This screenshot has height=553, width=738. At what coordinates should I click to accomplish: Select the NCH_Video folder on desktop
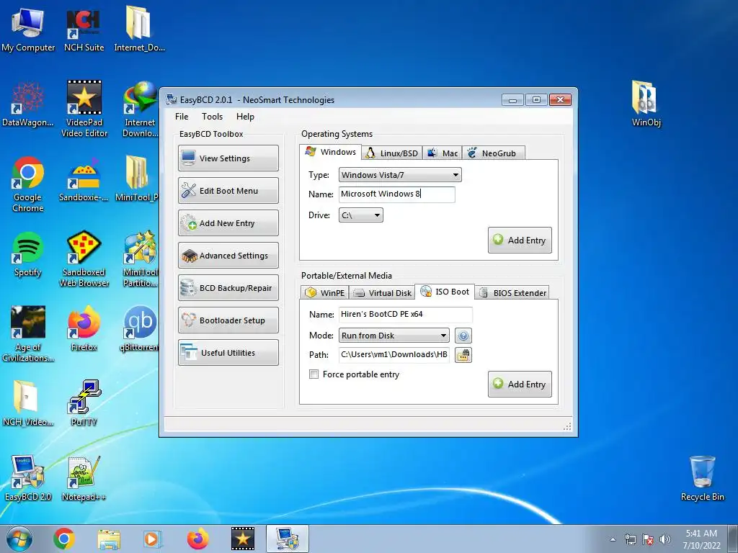coord(28,403)
